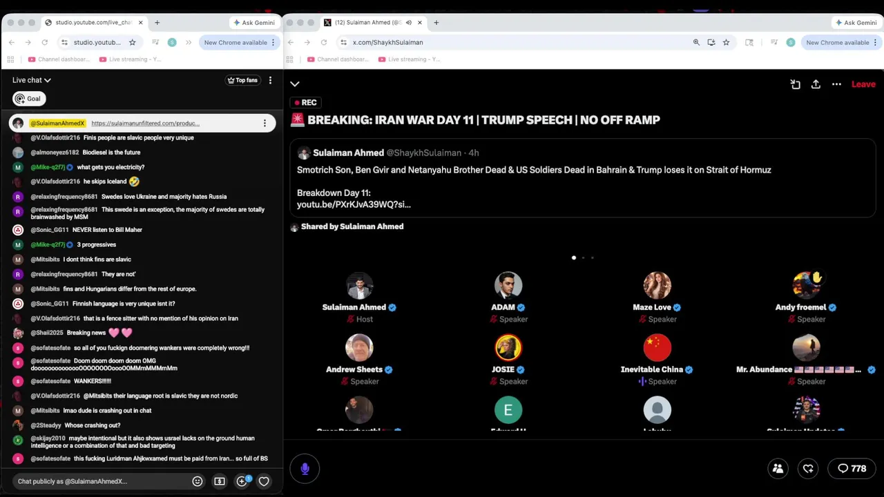Reload the YouTube Studio page
884x497 pixels.
[x=45, y=42]
